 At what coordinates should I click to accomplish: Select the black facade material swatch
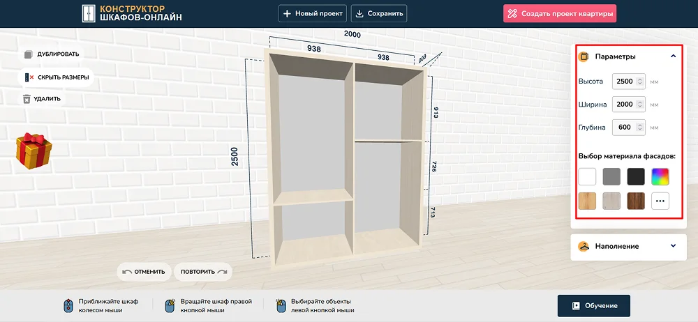636,176
